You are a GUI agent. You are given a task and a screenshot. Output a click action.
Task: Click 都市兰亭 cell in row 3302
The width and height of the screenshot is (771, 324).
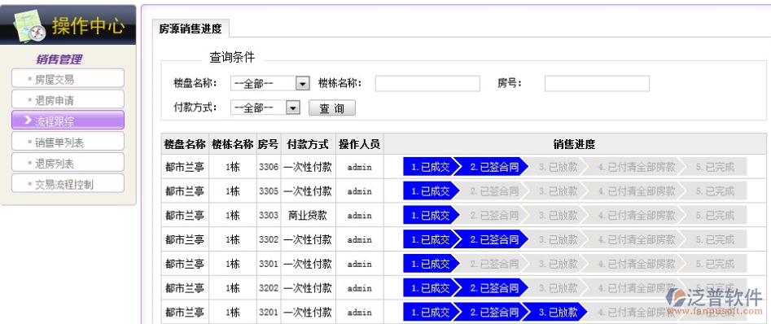(185, 239)
